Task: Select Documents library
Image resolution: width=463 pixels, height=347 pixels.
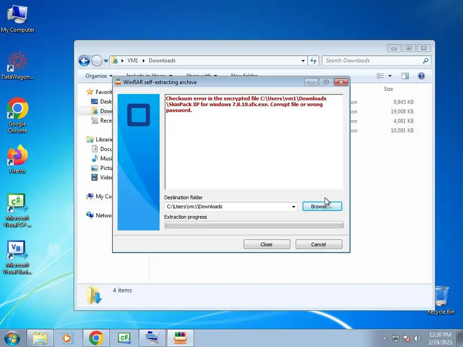Action: click(x=102, y=149)
